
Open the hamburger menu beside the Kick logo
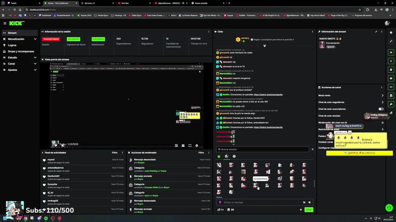coord(5,23)
